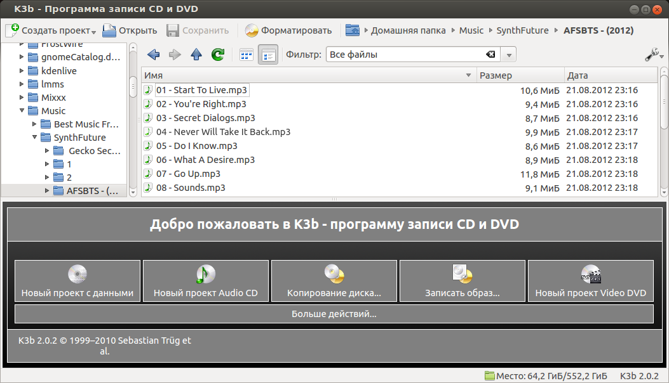Click the burn image icon
Viewport: 669px width, 383px height.
tap(463, 274)
